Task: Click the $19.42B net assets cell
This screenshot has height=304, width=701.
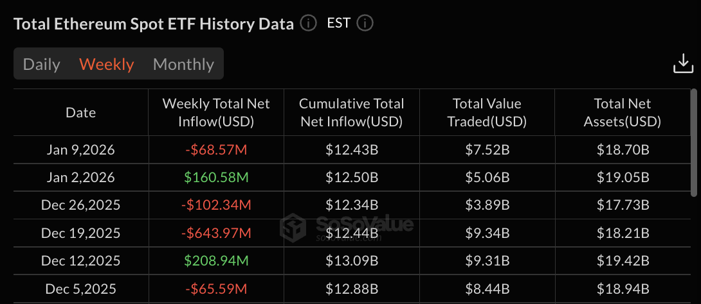Action: click(x=623, y=261)
